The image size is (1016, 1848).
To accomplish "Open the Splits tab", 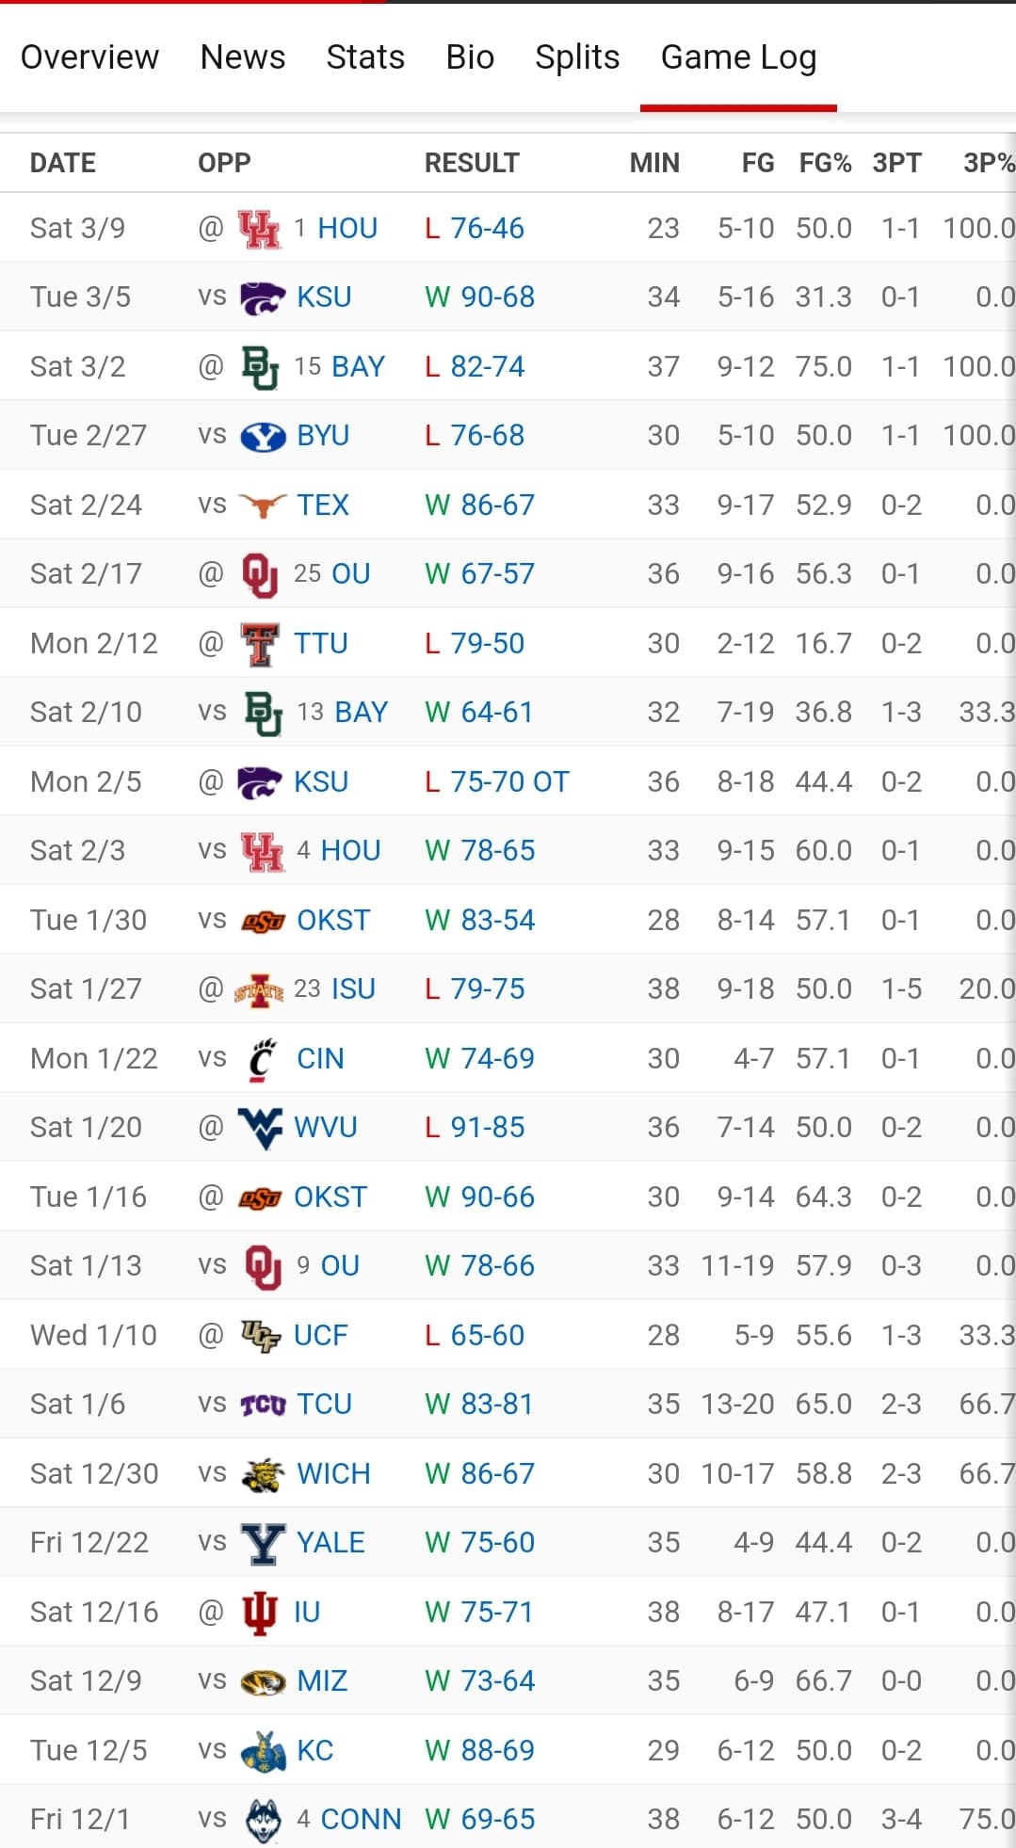I will coord(577,57).
